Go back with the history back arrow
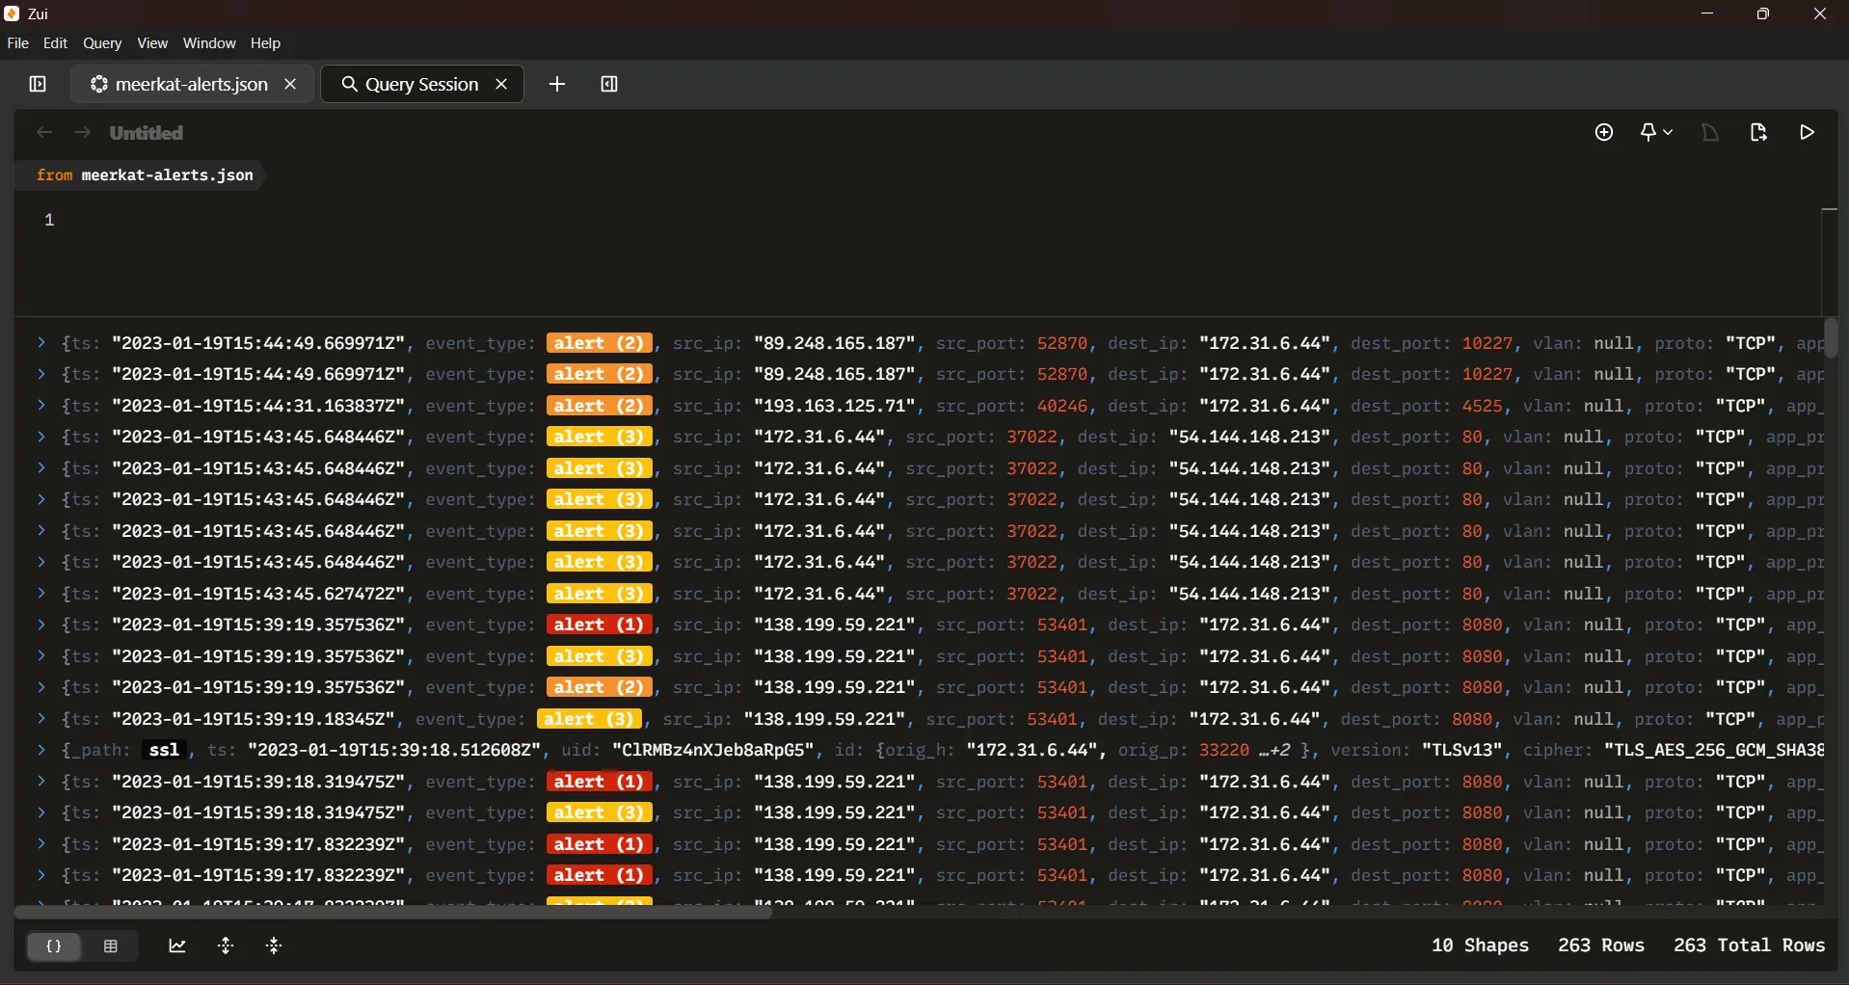This screenshot has width=1849, height=985. 44,133
